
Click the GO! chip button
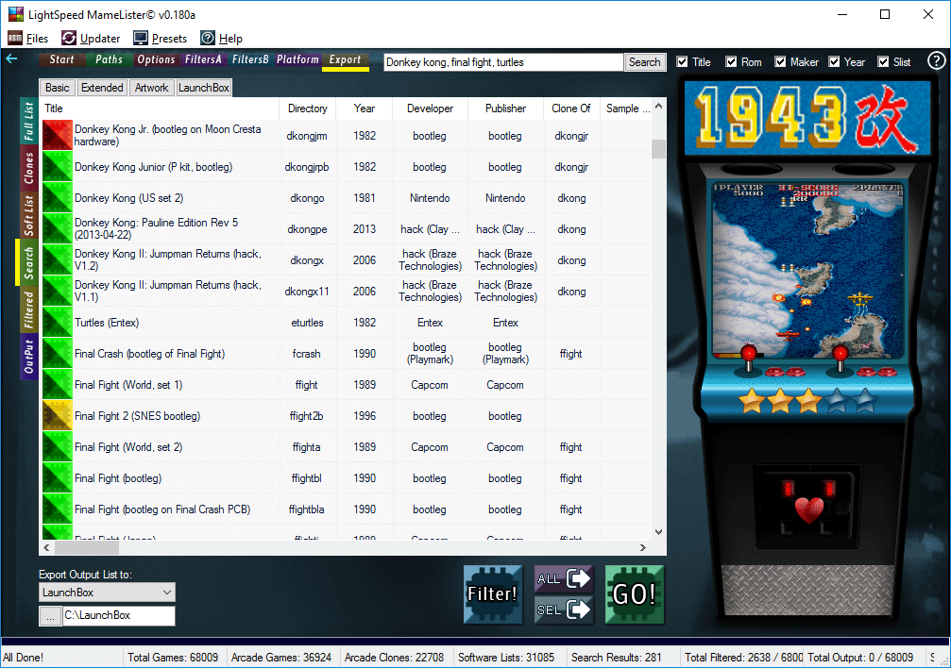tap(635, 594)
